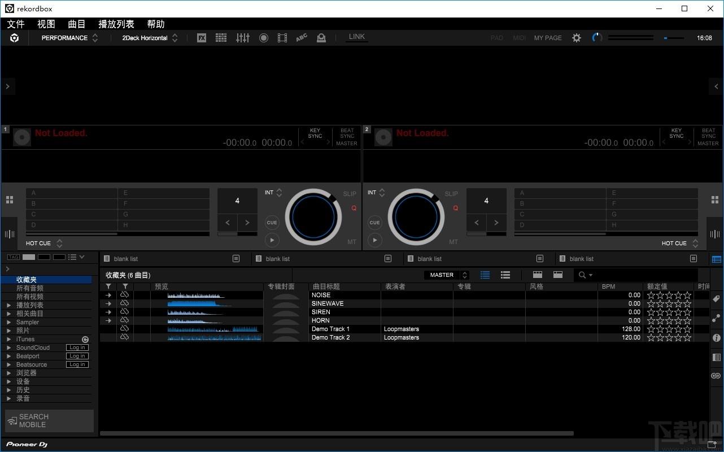724x452 pixels.
Task: Log in to Beatport
Action: pyautogui.click(x=77, y=357)
